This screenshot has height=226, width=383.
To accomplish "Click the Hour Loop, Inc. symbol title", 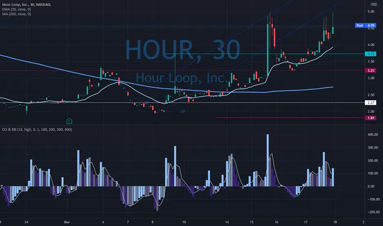I will click(x=26, y=5).
